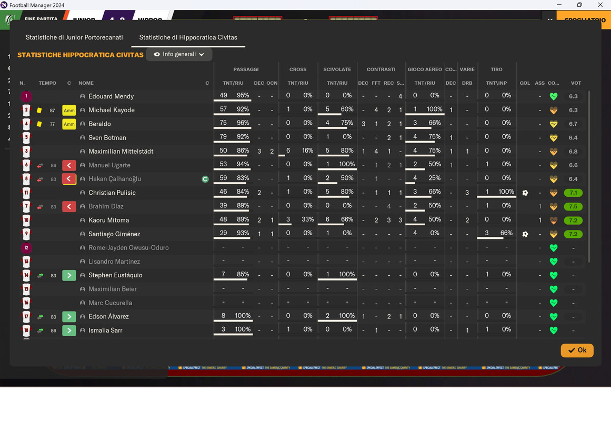
Task: Open player Kaoru Mitoma
Action: click(109, 220)
